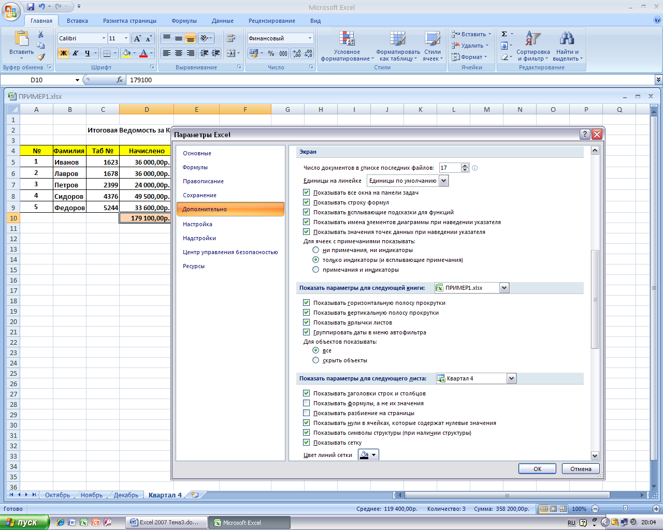The height and width of the screenshot is (530, 663).
Task: Click the Office button orb
Action: (x=11, y=11)
